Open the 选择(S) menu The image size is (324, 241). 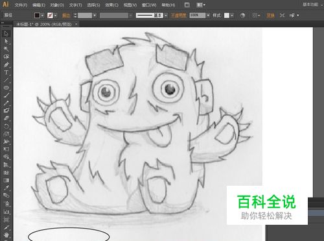pos(93,5)
